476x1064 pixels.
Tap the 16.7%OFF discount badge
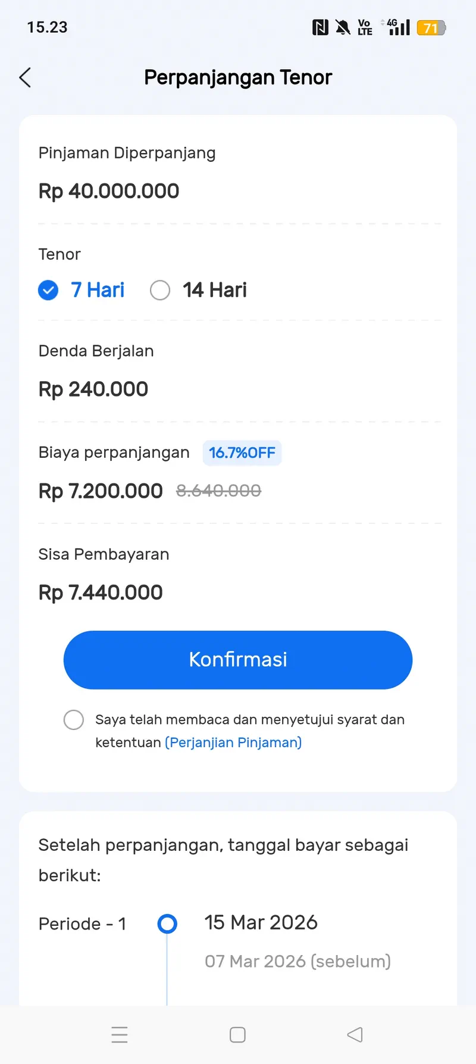(242, 453)
